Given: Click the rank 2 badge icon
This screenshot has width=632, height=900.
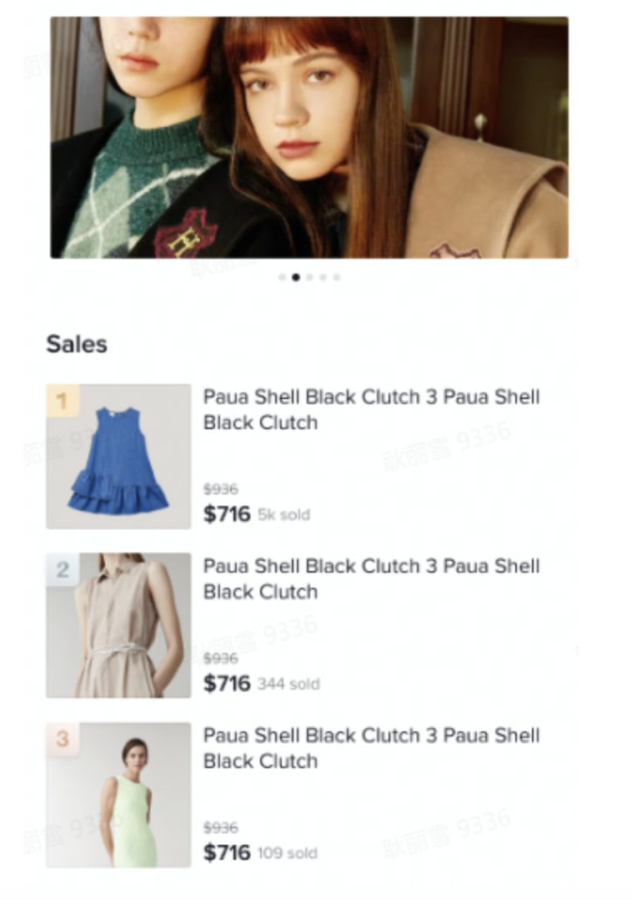Looking at the screenshot, I should [x=63, y=569].
